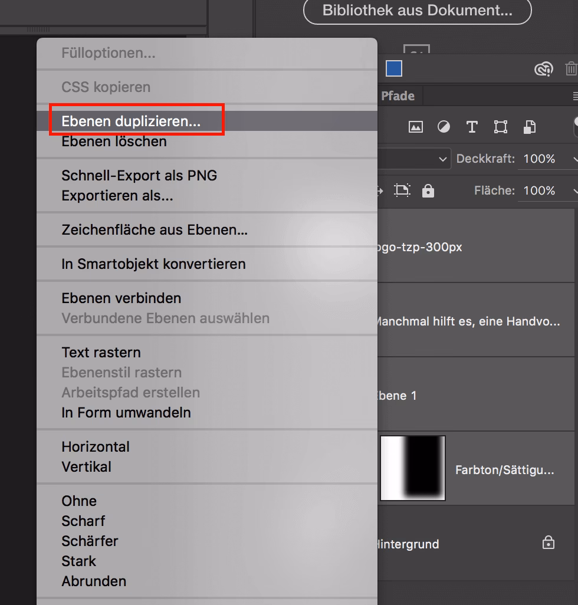
Task: Open the Layers panel menu icon
Action: 576,96
